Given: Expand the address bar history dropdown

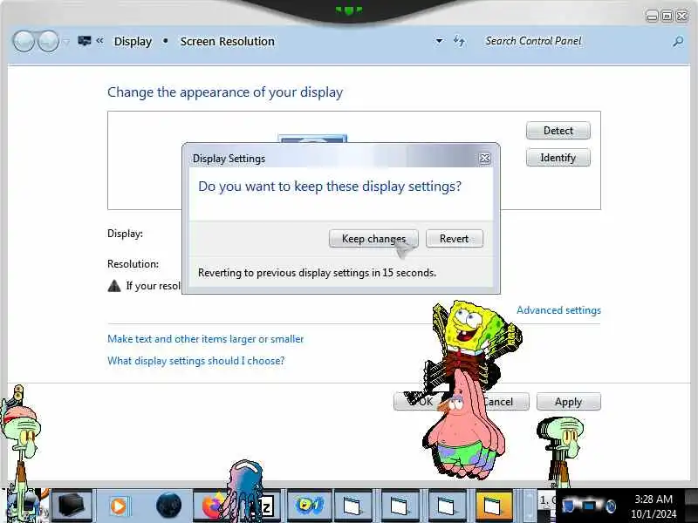Looking at the screenshot, I should (439, 41).
